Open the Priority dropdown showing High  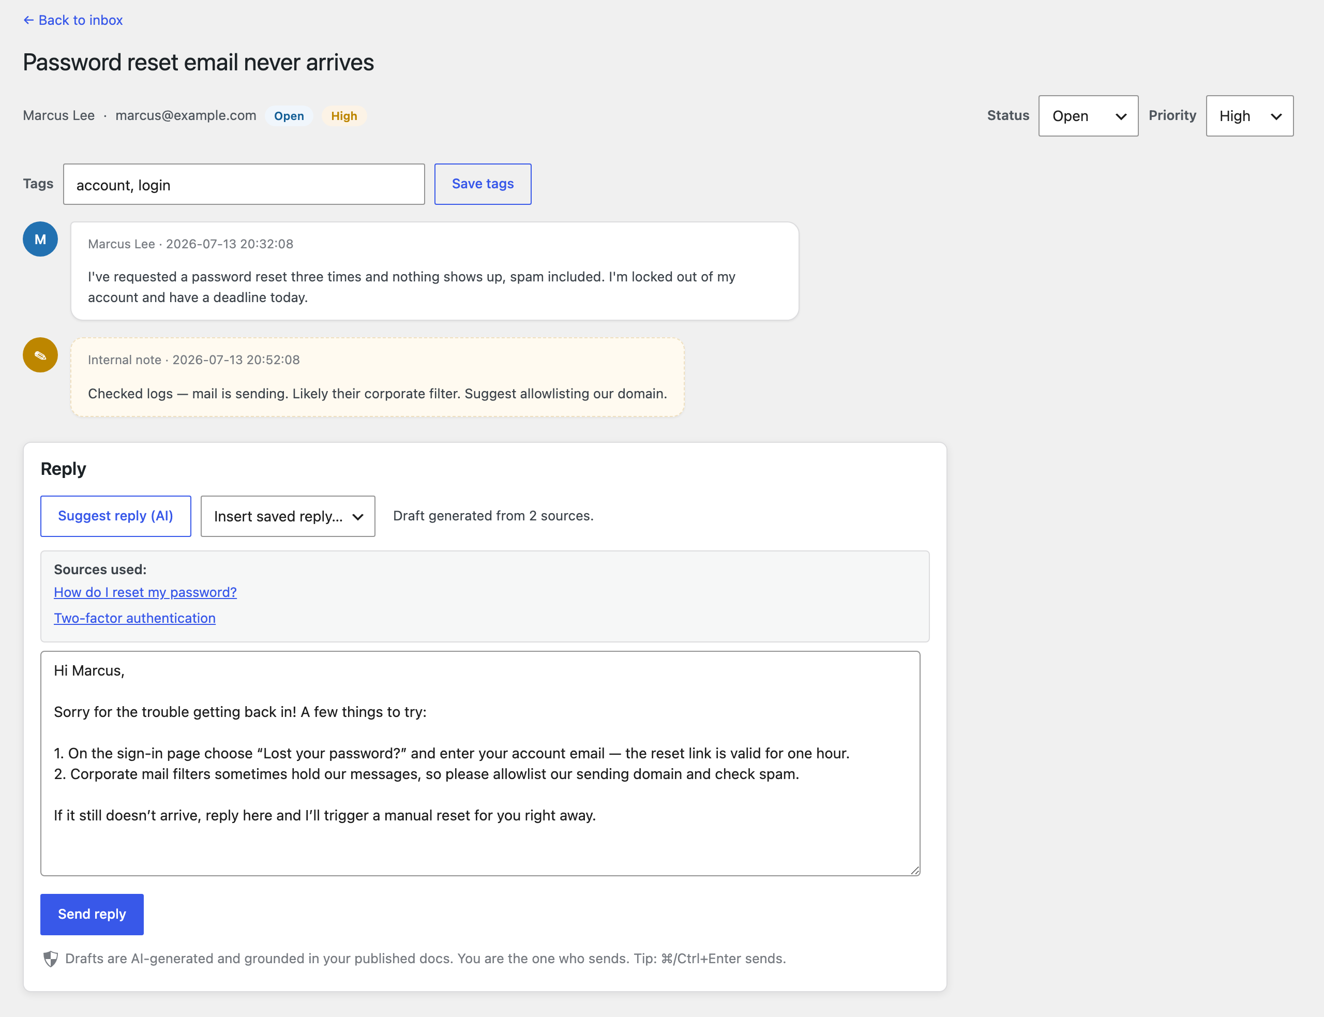1250,116
